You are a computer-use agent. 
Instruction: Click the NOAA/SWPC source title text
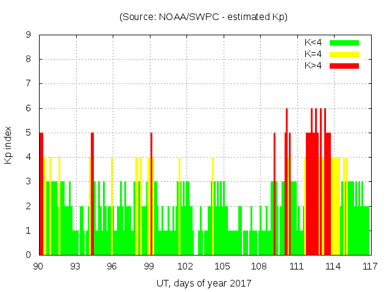tap(203, 17)
